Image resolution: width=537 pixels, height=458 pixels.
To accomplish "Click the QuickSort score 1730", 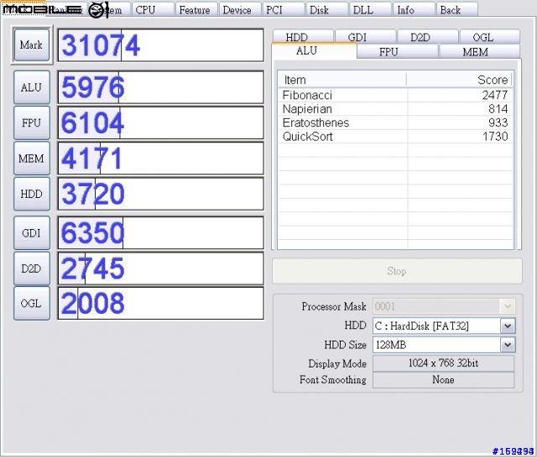I will (x=495, y=137).
